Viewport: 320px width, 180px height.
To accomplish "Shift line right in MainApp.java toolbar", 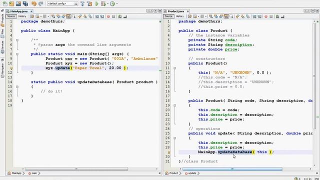I will [102, 16].
